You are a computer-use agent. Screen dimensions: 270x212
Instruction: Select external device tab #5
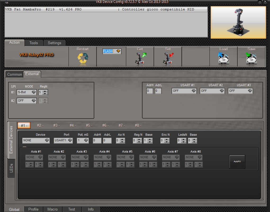[x=89, y=125]
